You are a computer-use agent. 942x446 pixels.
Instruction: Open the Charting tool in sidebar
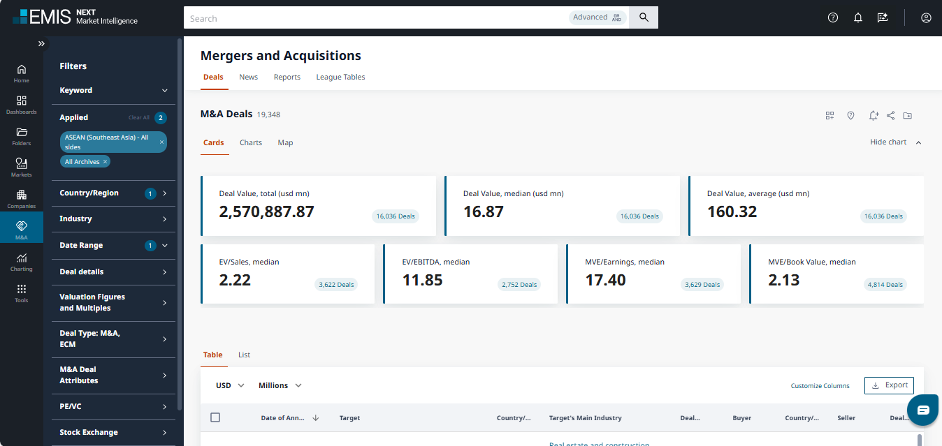coord(21,262)
